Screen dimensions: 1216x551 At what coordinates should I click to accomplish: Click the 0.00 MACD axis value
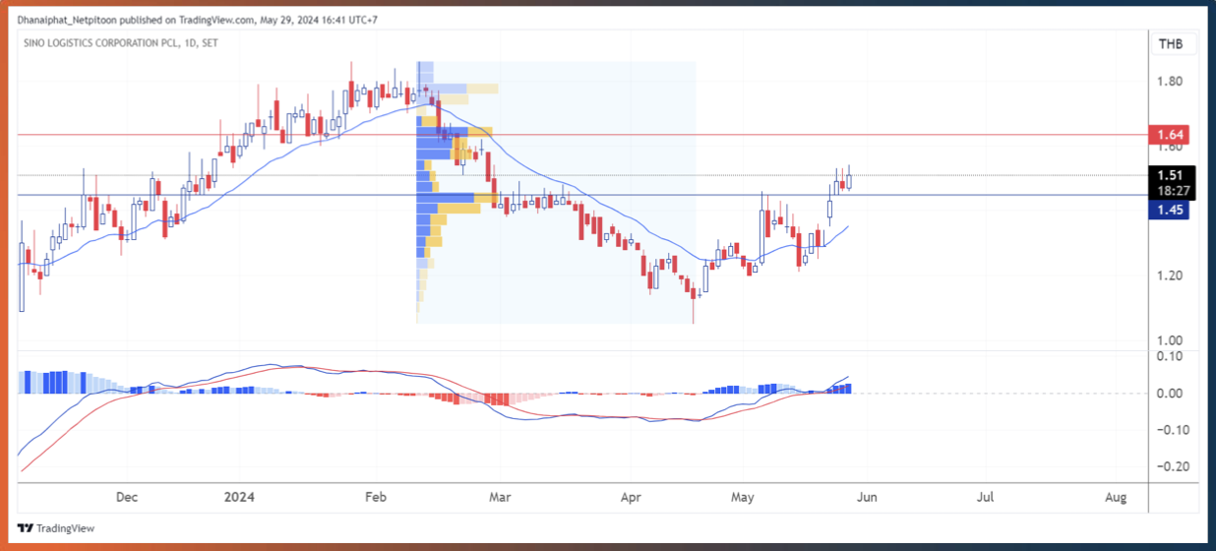(x=1169, y=393)
